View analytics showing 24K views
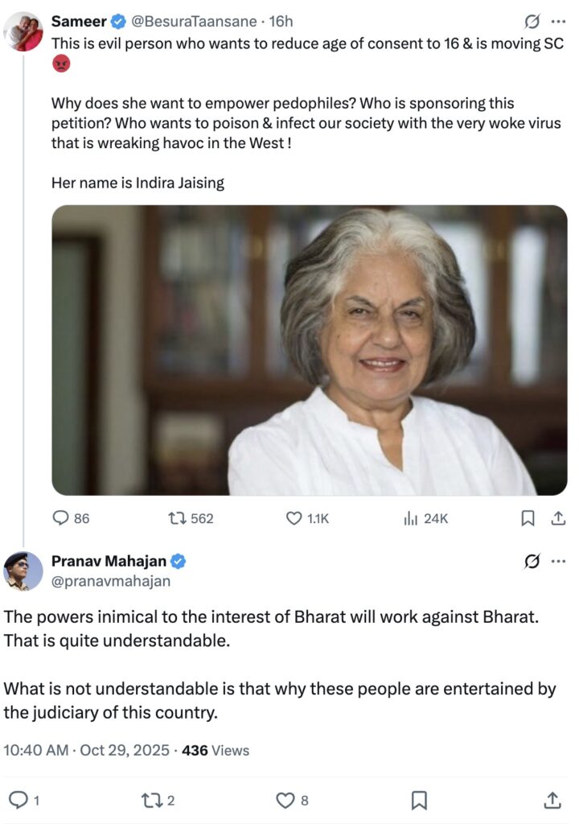The width and height of the screenshot is (579, 824). tap(411, 519)
